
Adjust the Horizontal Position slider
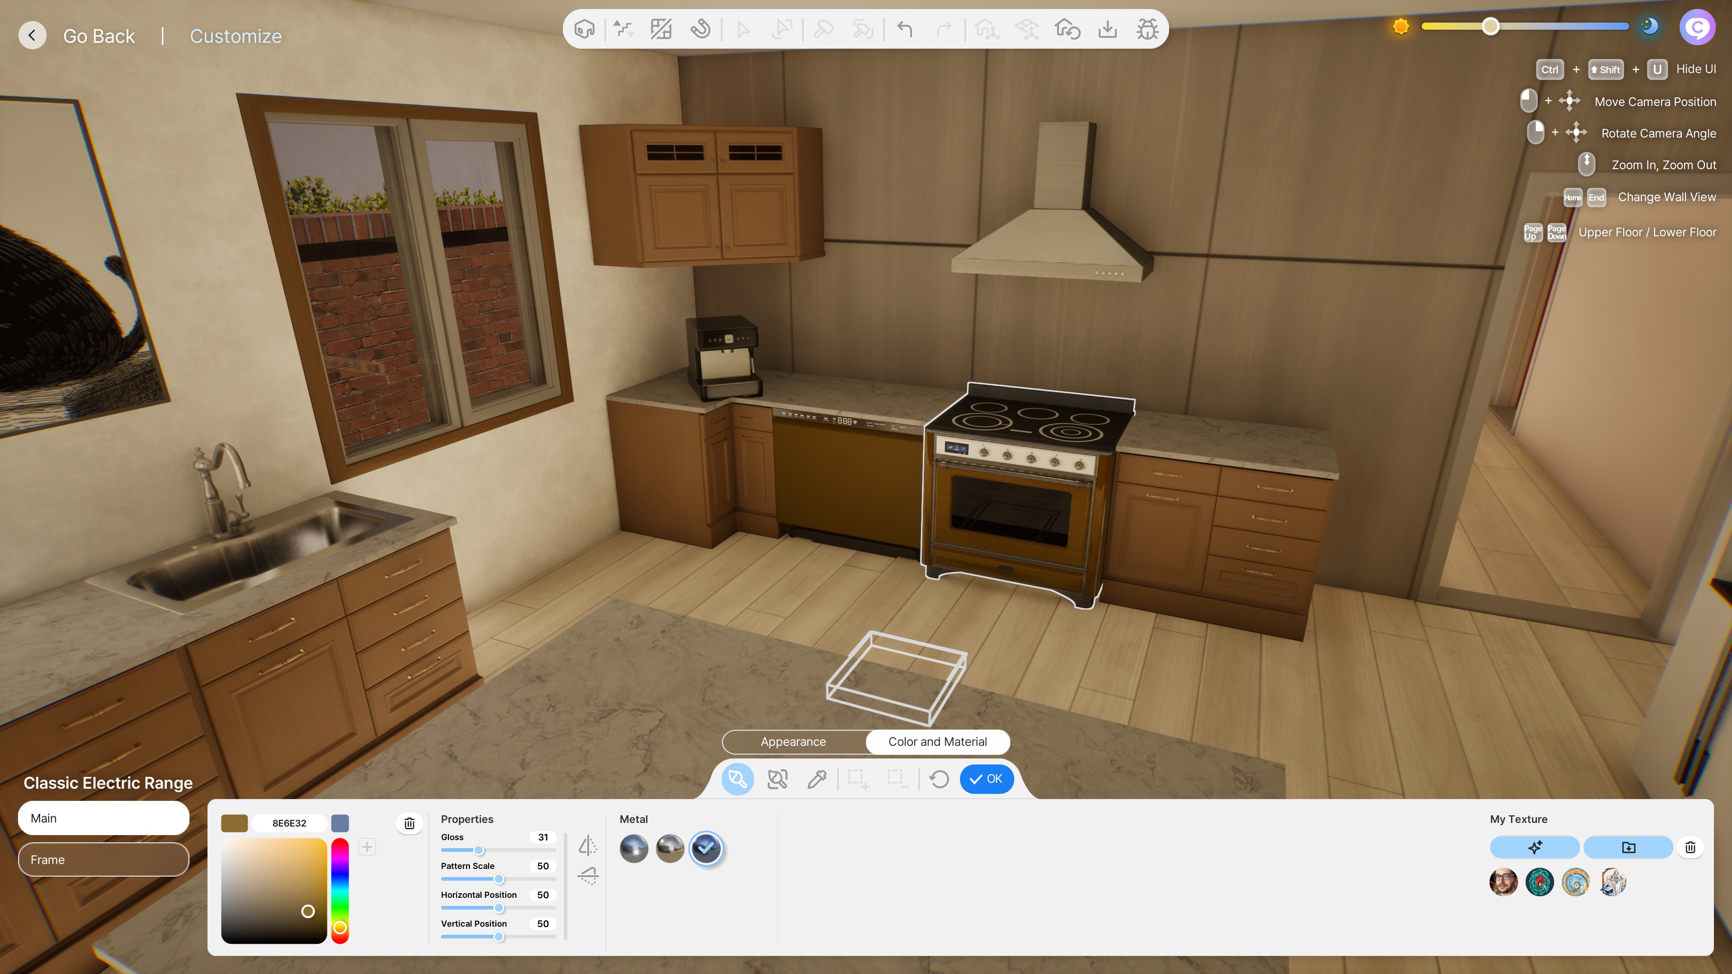[x=499, y=908]
